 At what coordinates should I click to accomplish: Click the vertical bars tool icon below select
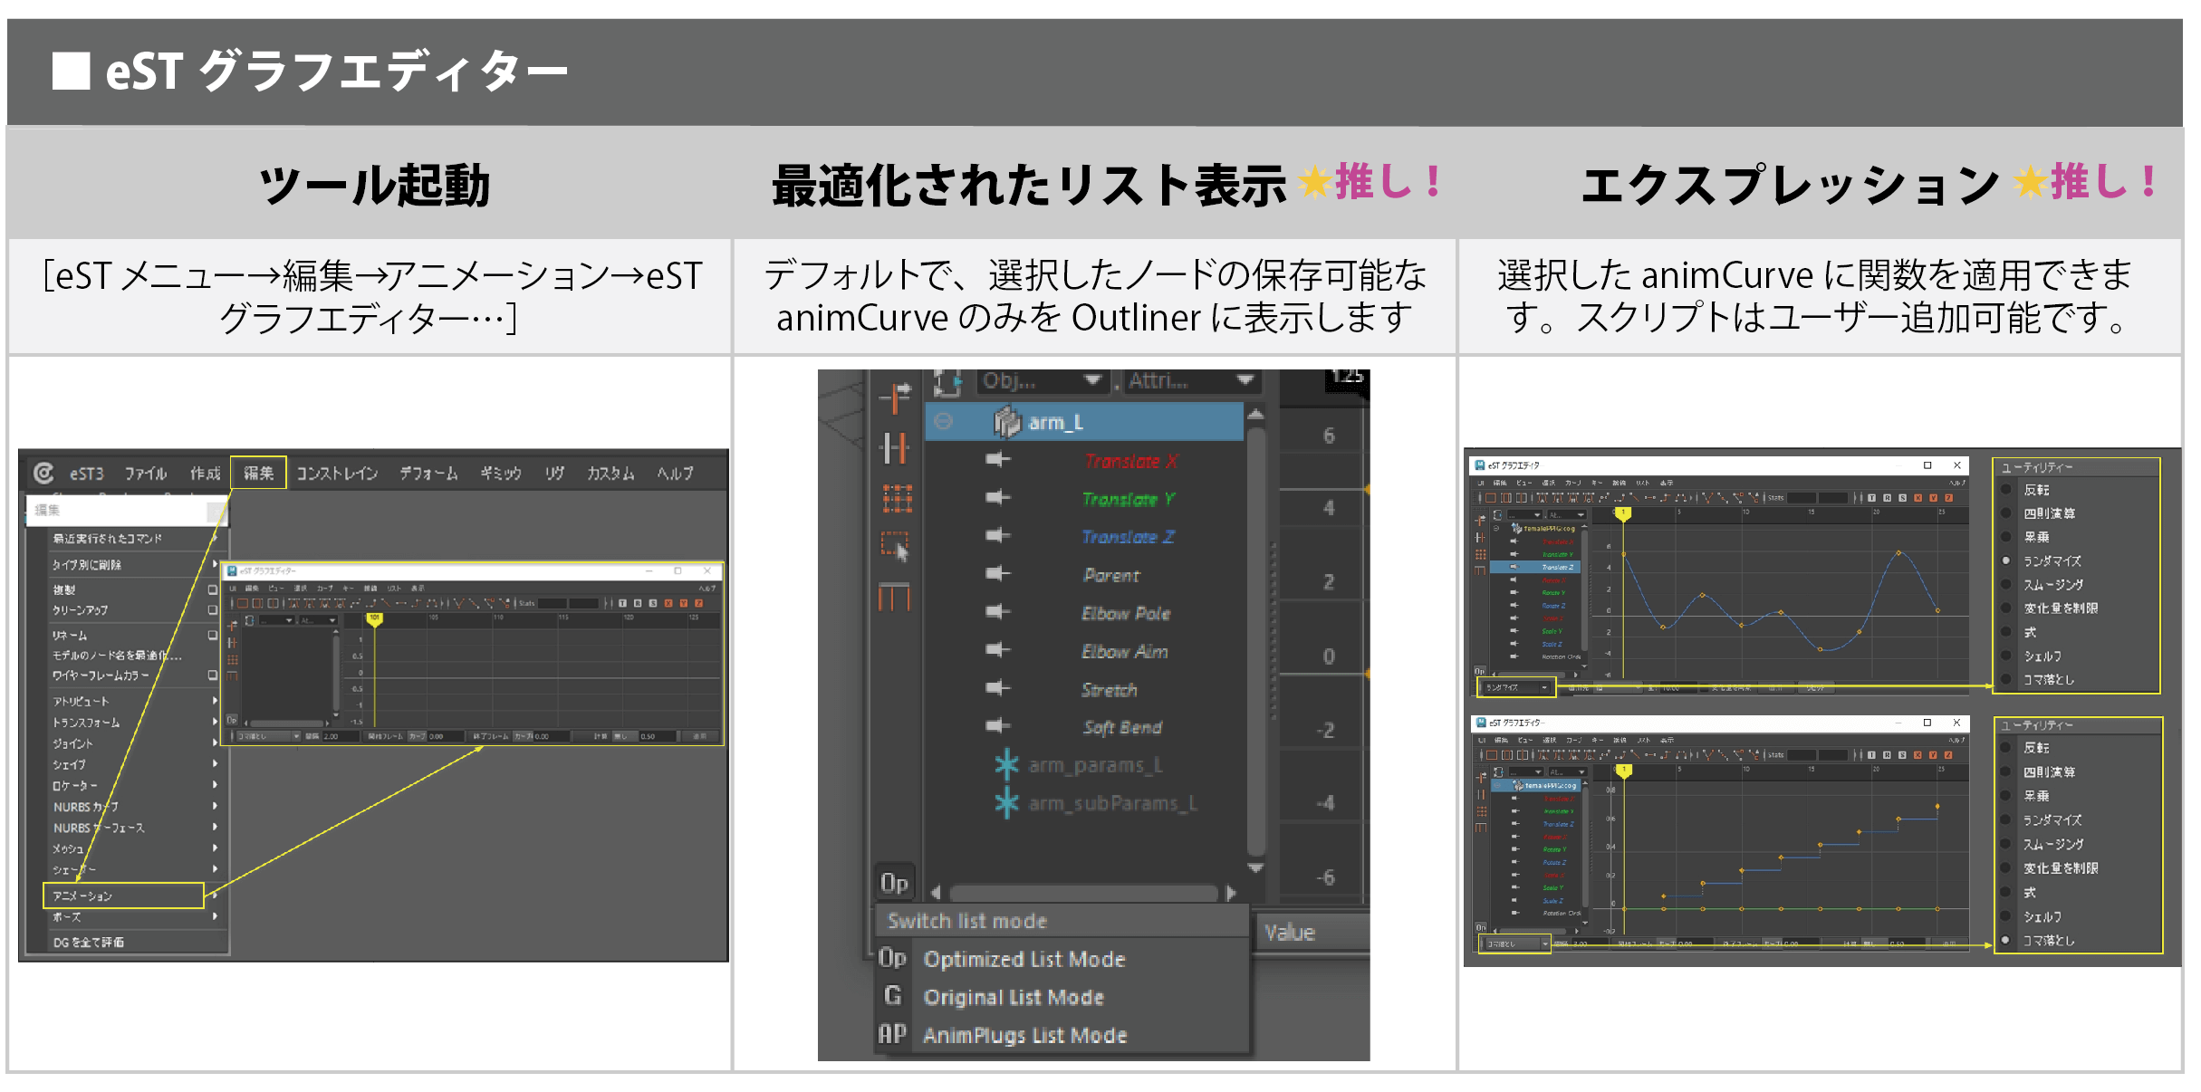(x=894, y=597)
